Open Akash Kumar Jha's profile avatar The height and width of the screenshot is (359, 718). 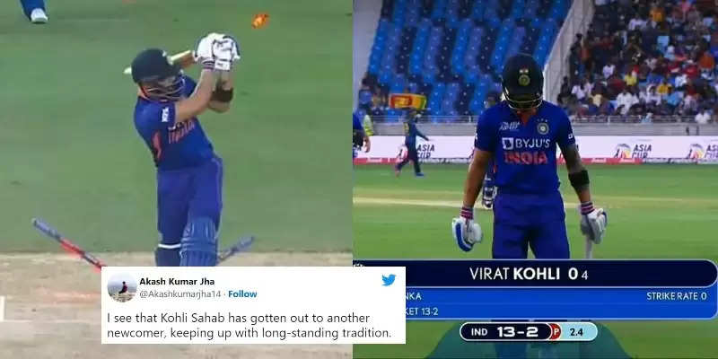click(x=122, y=287)
